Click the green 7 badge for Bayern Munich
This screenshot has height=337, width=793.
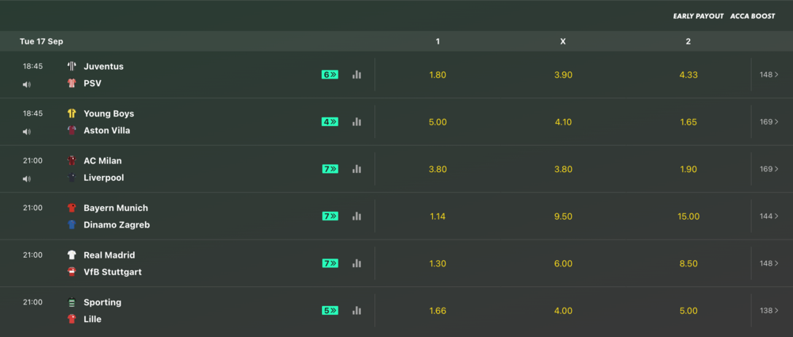330,216
